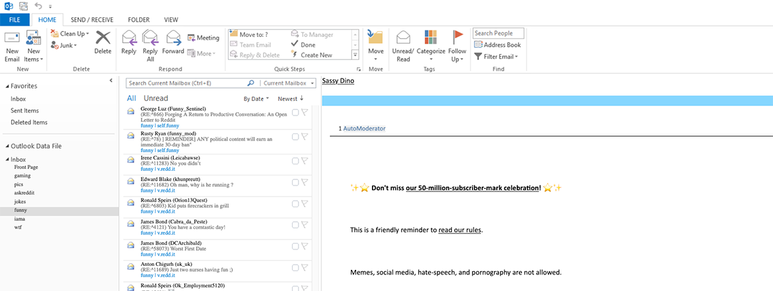Toggle Unread/Read envelope icon
The width and height of the screenshot is (773, 291).
(x=403, y=39)
